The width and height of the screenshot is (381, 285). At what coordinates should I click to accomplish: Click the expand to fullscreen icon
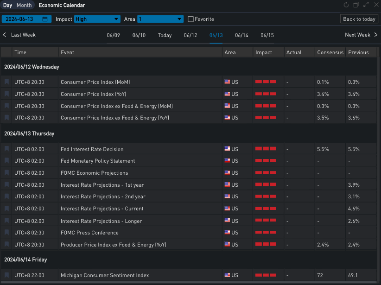click(366, 5)
